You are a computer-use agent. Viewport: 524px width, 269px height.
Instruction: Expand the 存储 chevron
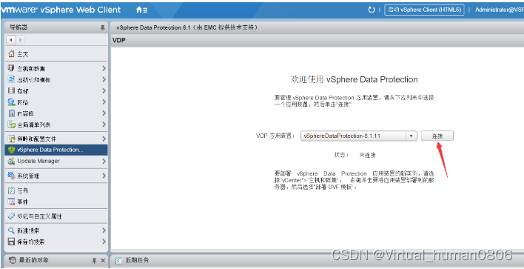(104, 90)
